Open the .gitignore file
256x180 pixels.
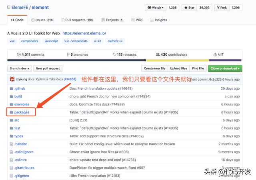(x=22, y=176)
